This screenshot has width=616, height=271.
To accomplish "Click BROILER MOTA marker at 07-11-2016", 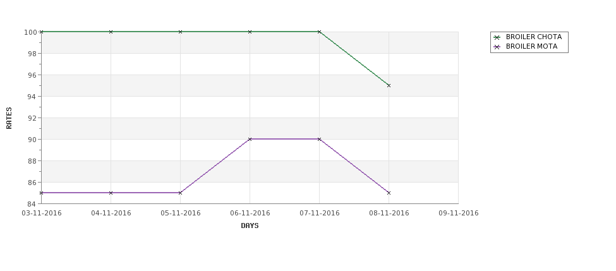I will pos(320,139).
